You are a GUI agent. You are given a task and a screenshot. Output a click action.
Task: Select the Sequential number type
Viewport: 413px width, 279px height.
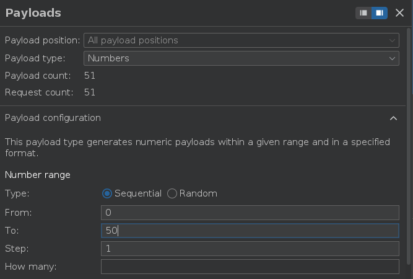point(107,193)
